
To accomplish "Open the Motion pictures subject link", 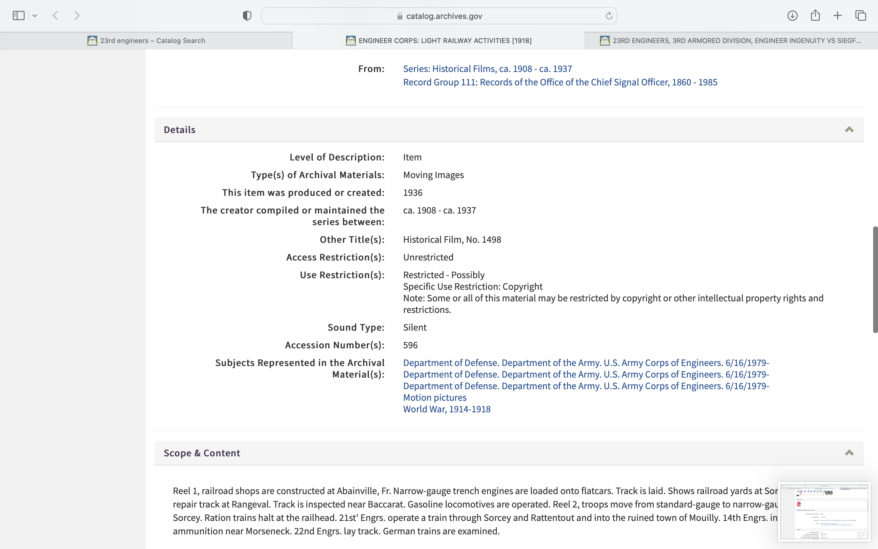I will (435, 397).
